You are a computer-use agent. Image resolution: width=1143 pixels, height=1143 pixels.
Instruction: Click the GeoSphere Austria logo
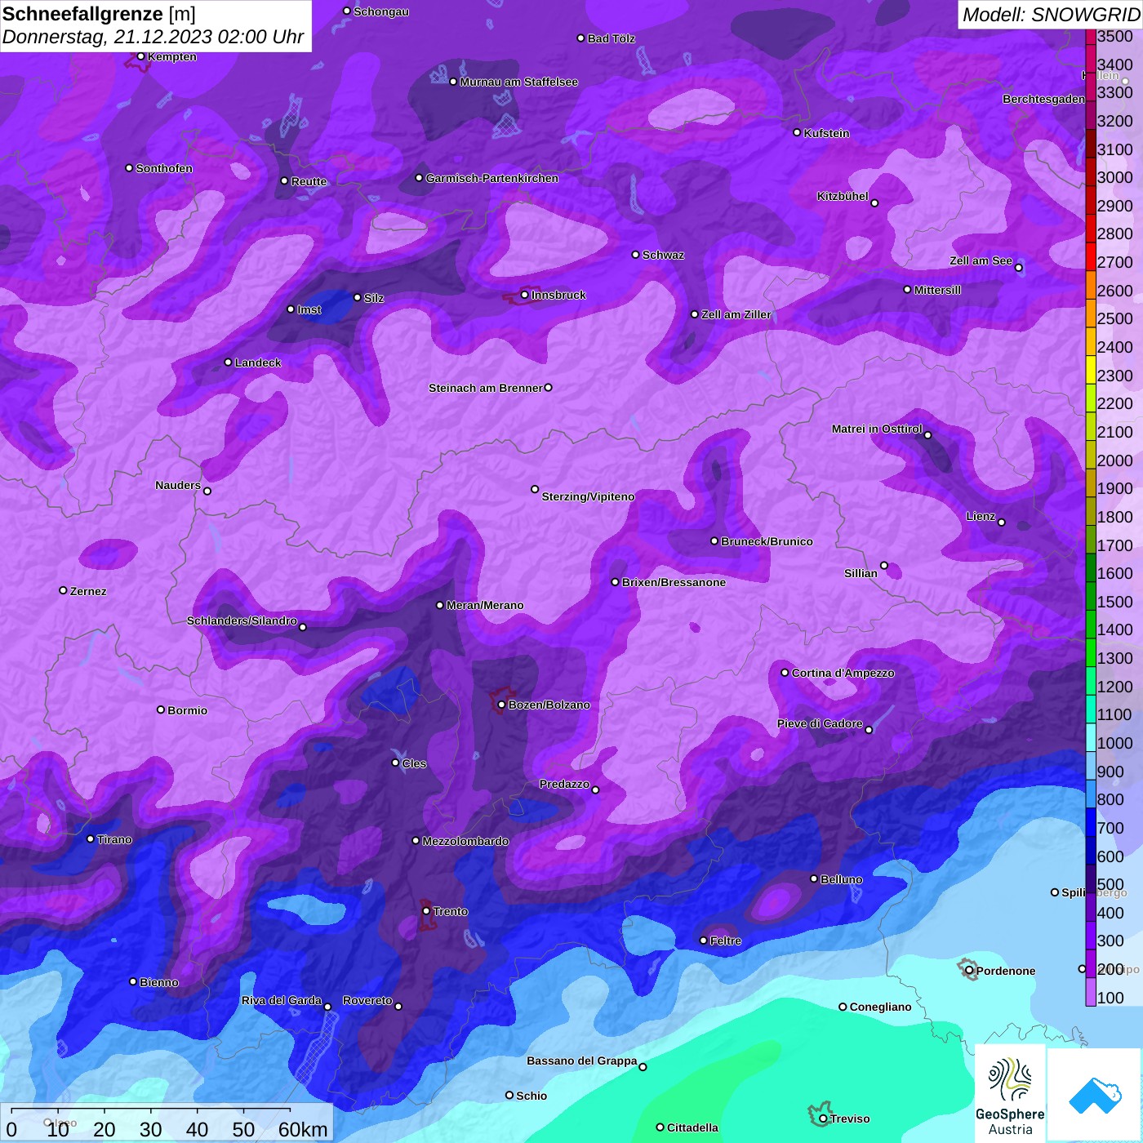click(1010, 1094)
